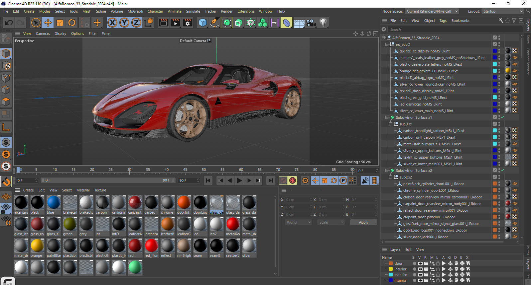Render view with clapperboard icon

[x=163, y=23]
